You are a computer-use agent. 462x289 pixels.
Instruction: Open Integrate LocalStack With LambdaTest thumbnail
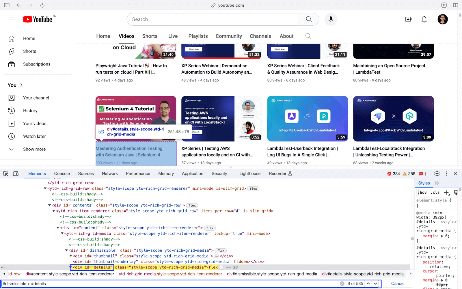pyautogui.click(x=394, y=119)
